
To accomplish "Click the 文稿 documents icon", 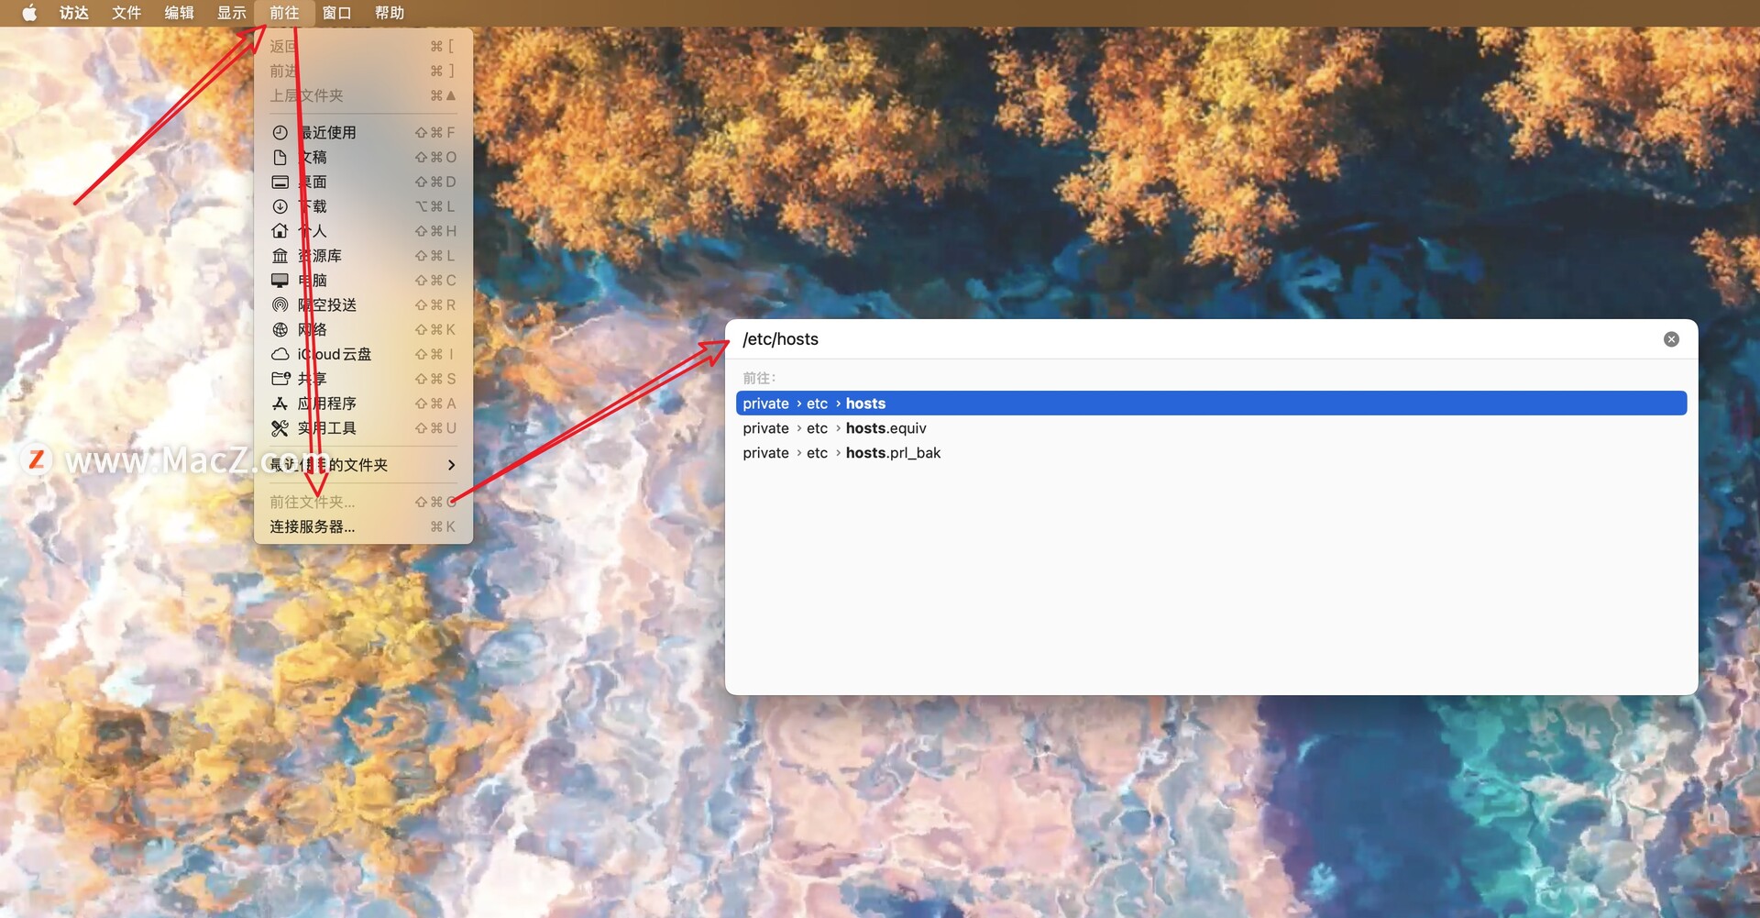I will click(x=280, y=157).
